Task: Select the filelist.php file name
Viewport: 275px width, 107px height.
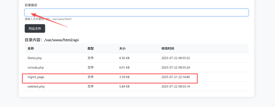Action: 35,58
